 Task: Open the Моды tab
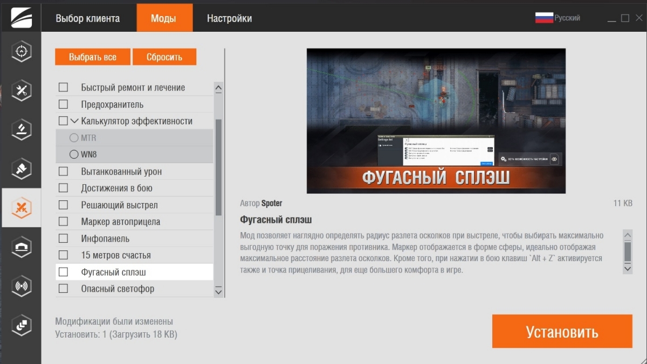click(x=163, y=18)
